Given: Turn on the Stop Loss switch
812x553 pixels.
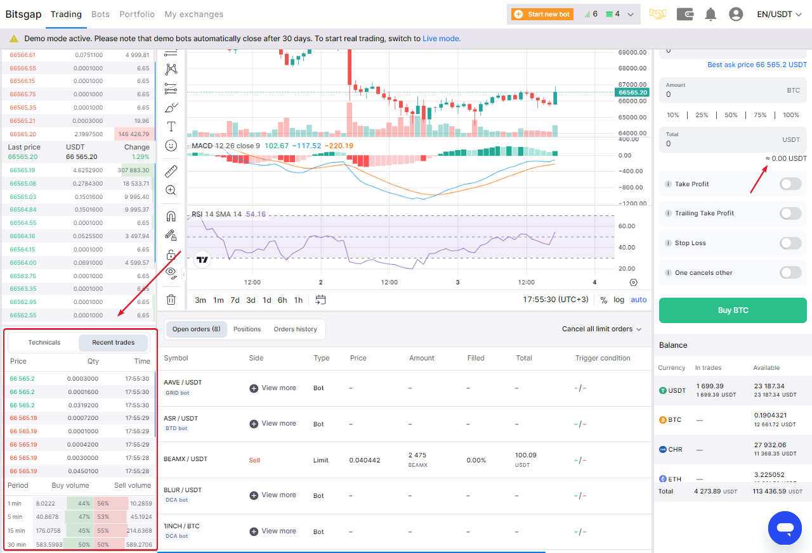Looking at the screenshot, I should coord(790,243).
